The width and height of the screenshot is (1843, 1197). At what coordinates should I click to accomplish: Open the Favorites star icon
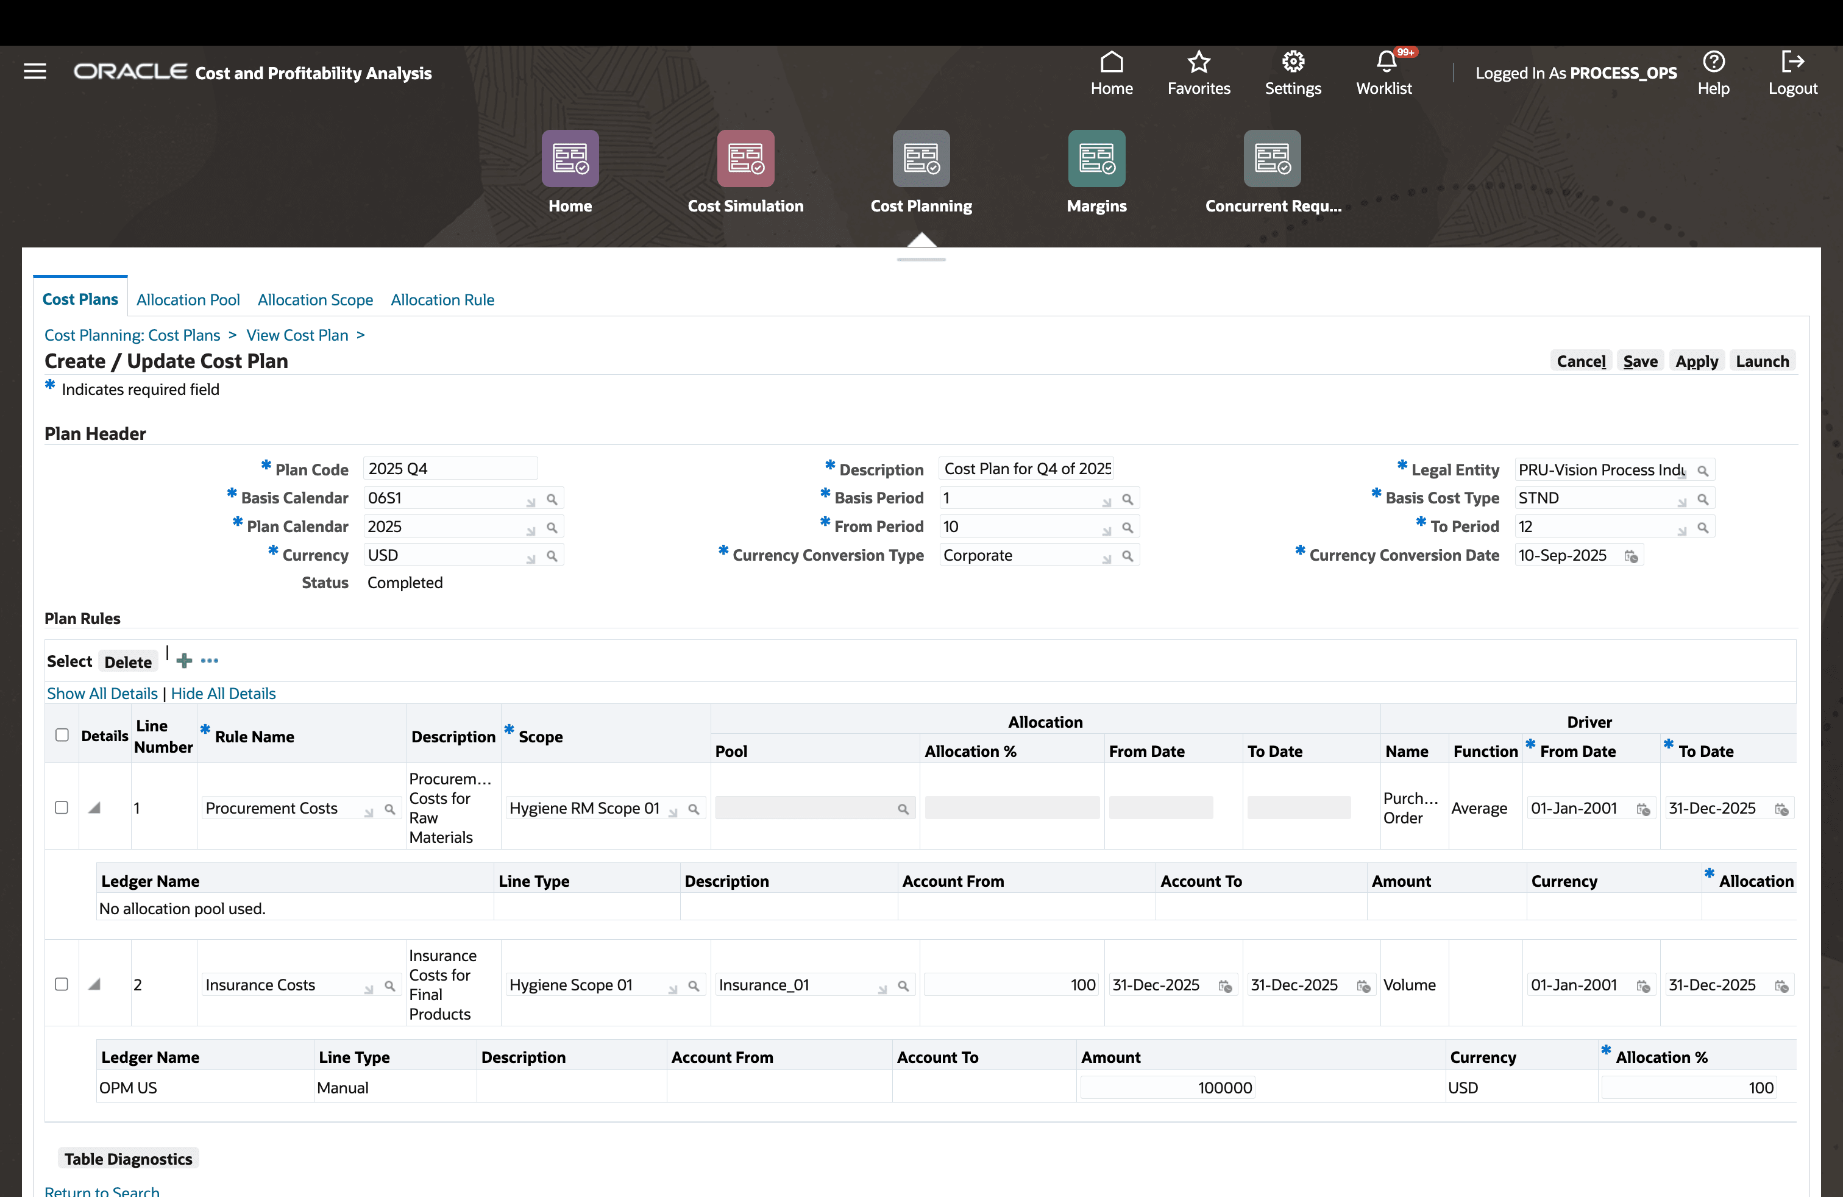(x=1198, y=62)
